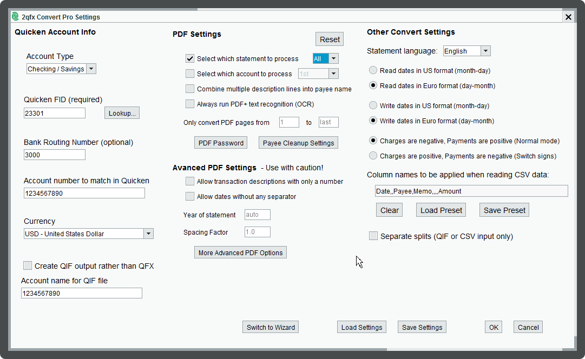Click the Bank Routing Number field

55,155
